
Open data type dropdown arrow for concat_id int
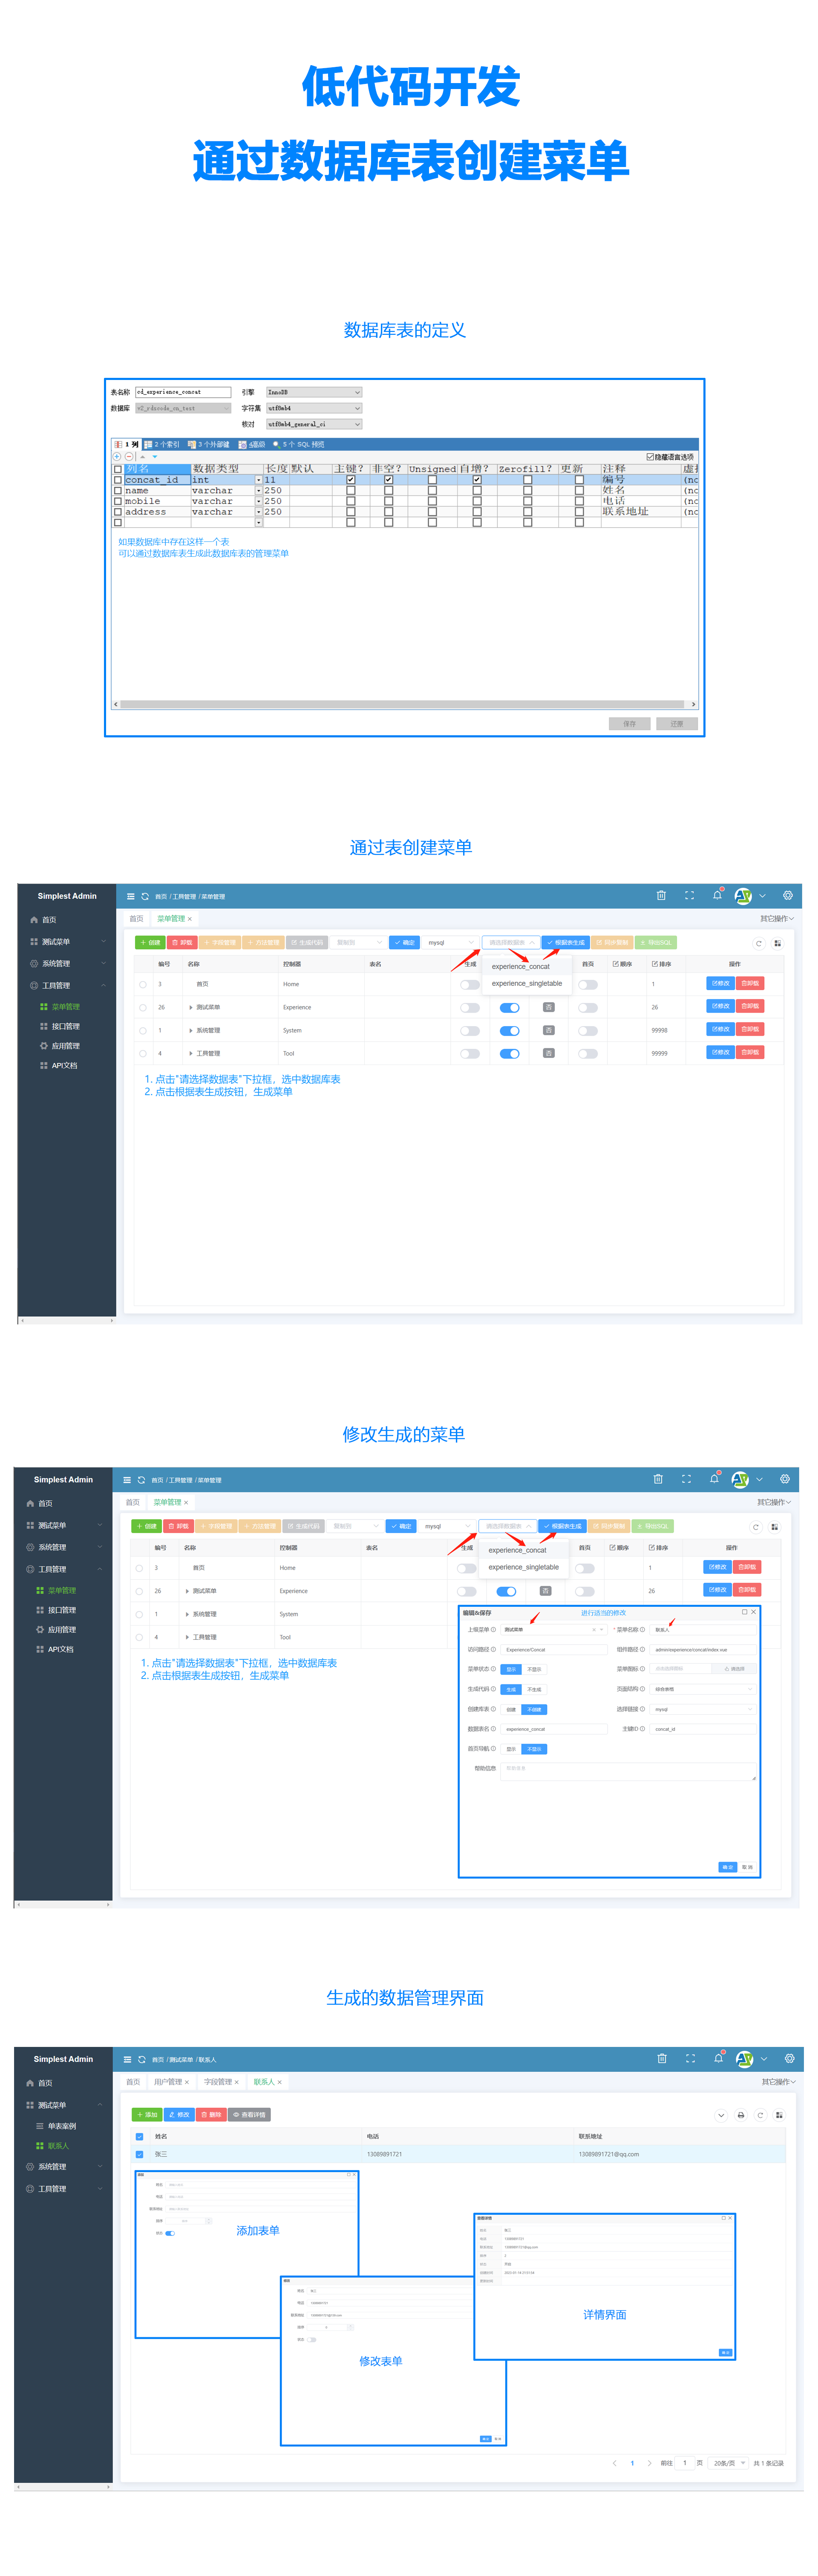coord(259,480)
